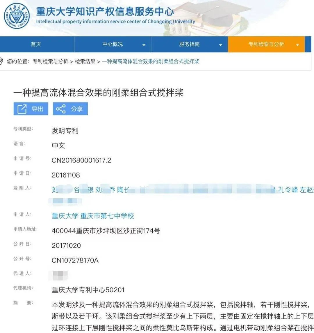
Task: Click the header title 重庆大学知识产权信息服务中心
Action: pyautogui.click(x=105, y=11)
